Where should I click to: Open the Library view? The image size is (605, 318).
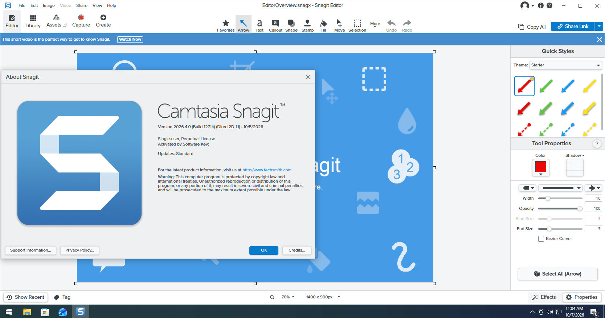33,21
